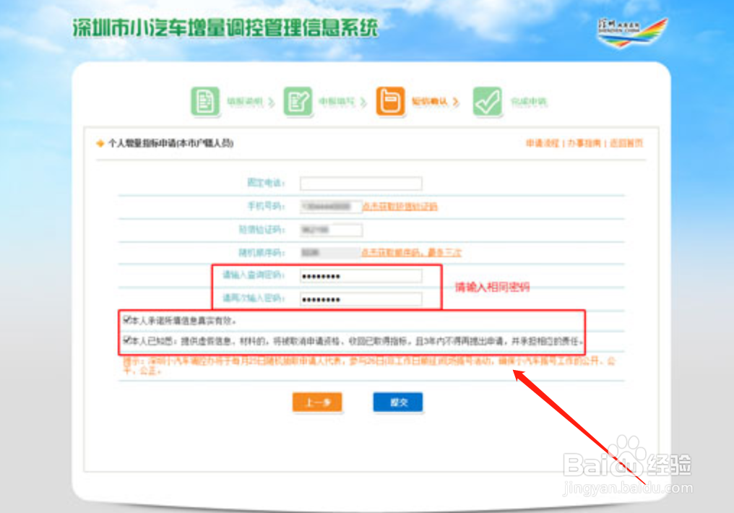Click the 完成申请 green checkmark icon
Screen dimensions: 734x513
point(488,101)
